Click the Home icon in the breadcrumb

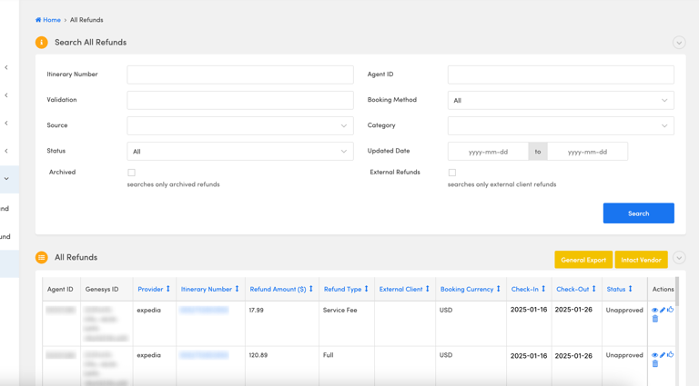(x=38, y=20)
